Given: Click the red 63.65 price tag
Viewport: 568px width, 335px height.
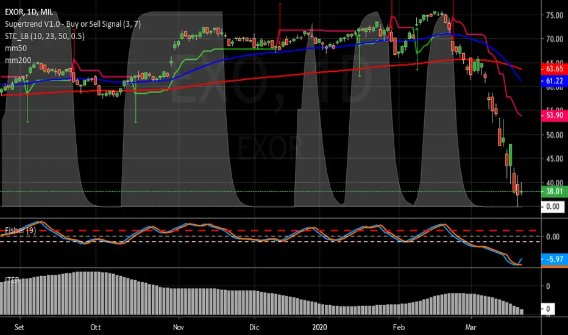Looking at the screenshot, I should click(554, 68).
